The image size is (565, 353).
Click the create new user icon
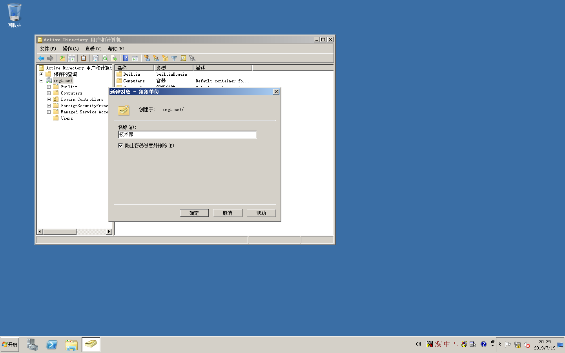click(147, 58)
